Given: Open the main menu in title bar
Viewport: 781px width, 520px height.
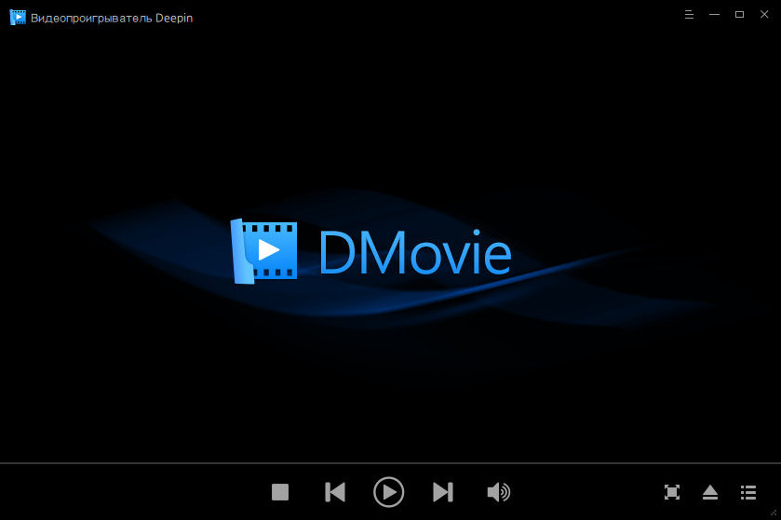Looking at the screenshot, I should (x=690, y=15).
